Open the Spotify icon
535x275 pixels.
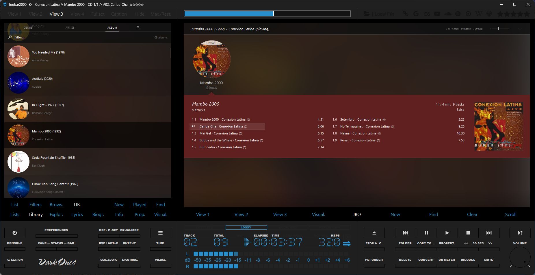[x=458, y=14]
